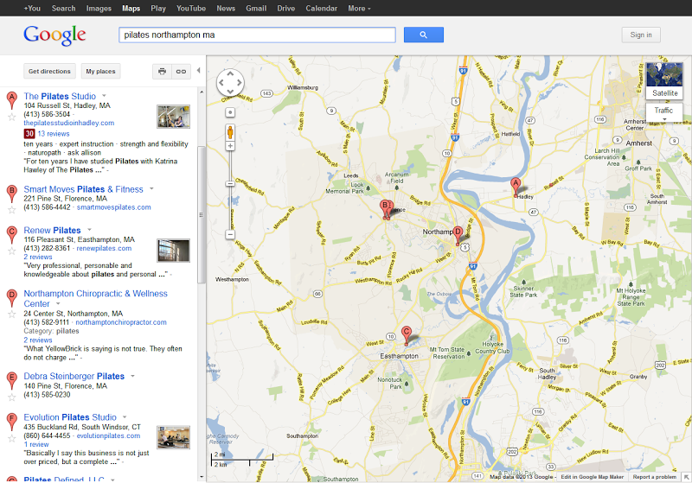Open Drive in the top bar

click(286, 9)
